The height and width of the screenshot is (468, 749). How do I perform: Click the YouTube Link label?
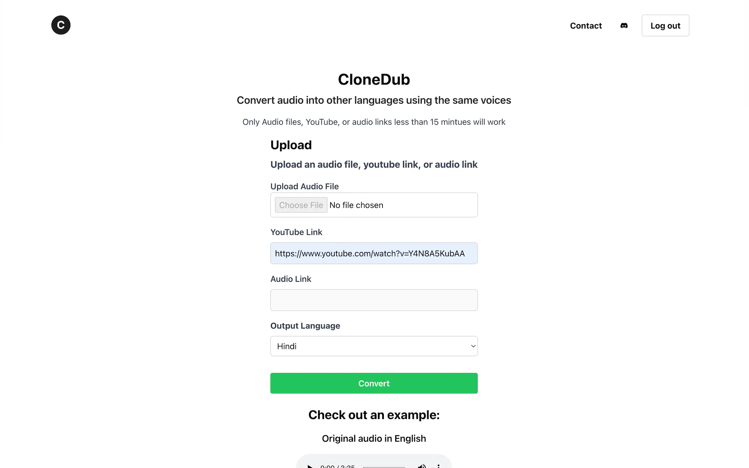(x=296, y=232)
